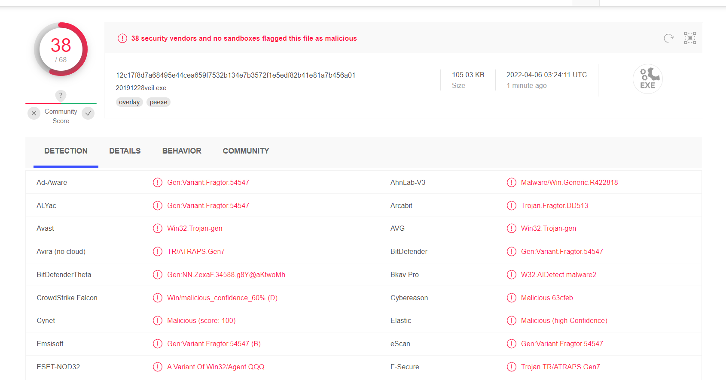
Task: Click the overlay tag
Action: (x=129, y=102)
